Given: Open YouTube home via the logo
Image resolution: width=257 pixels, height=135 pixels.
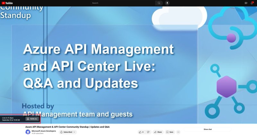Looking at the screenshot, I should pos(7,3).
